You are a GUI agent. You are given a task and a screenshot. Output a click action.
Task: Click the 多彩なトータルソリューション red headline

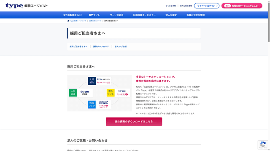click(156, 79)
